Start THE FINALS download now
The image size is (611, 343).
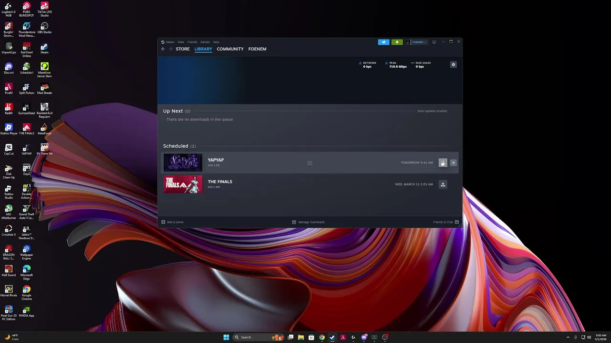click(x=443, y=184)
